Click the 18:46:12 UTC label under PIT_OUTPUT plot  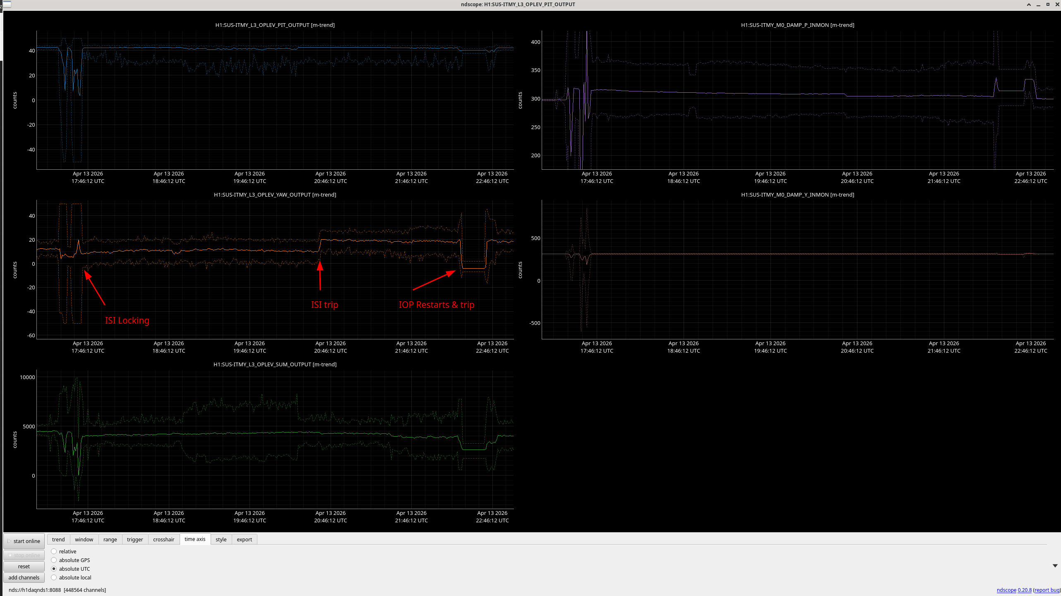[169, 181]
